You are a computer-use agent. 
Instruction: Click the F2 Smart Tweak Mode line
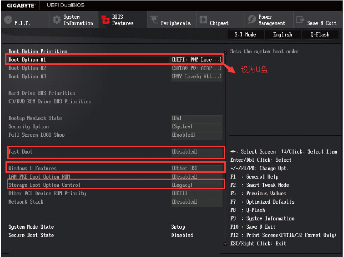259,185
